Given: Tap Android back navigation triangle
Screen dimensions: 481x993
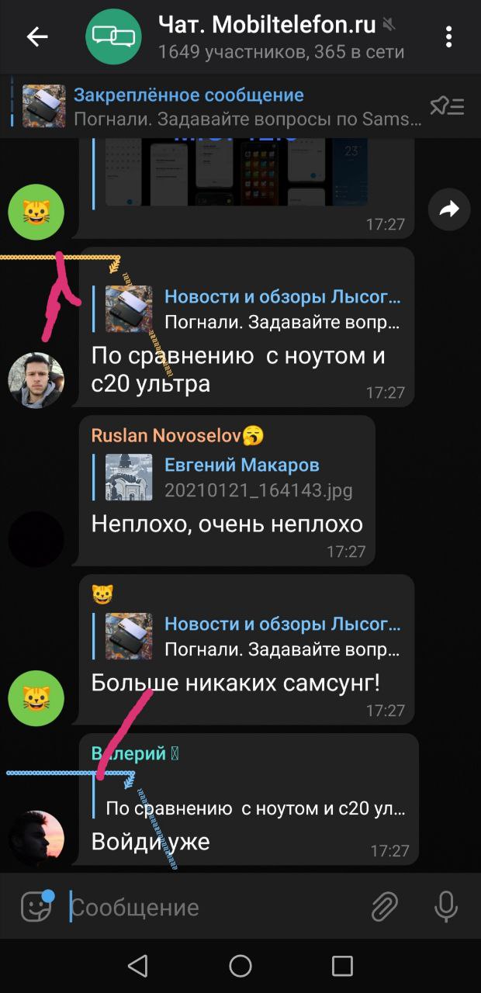Looking at the screenshot, I should [x=138, y=966].
